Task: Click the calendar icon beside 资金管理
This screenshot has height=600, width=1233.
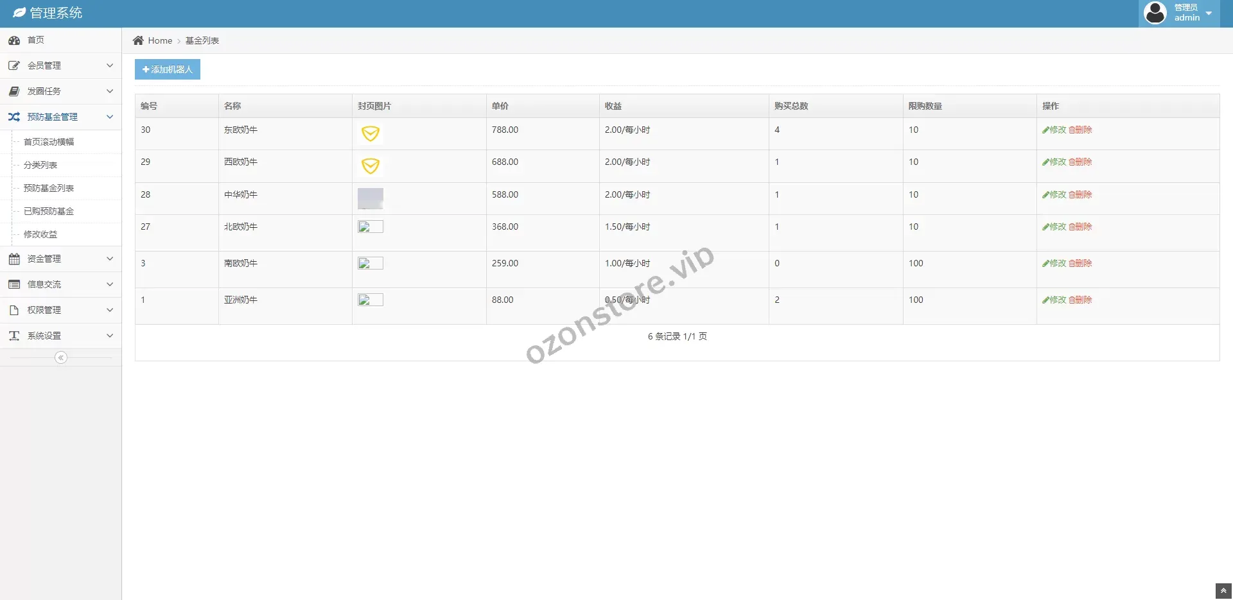Action: click(14, 259)
